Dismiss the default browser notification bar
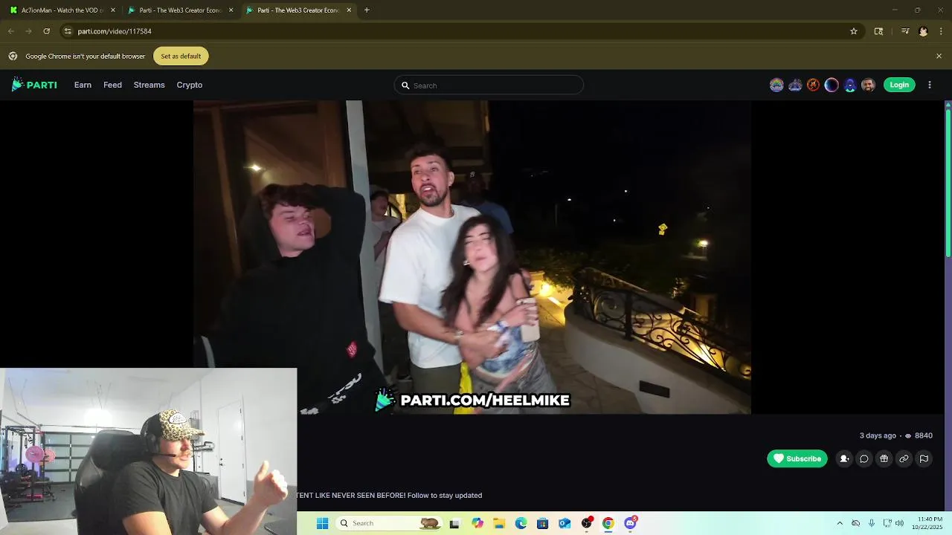Screen dimensions: 952x535 click(x=939, y=56)
